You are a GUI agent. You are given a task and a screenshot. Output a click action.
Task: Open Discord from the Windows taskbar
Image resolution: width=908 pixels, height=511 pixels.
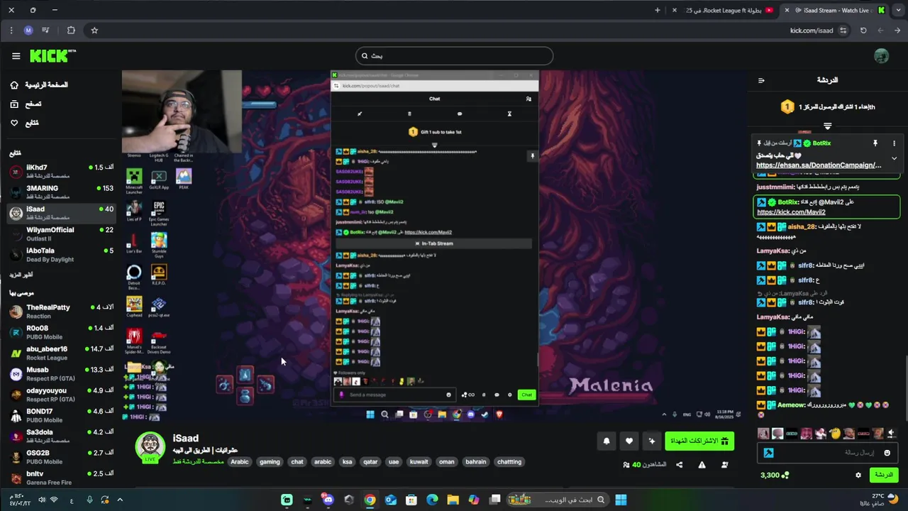pos(328,500)
